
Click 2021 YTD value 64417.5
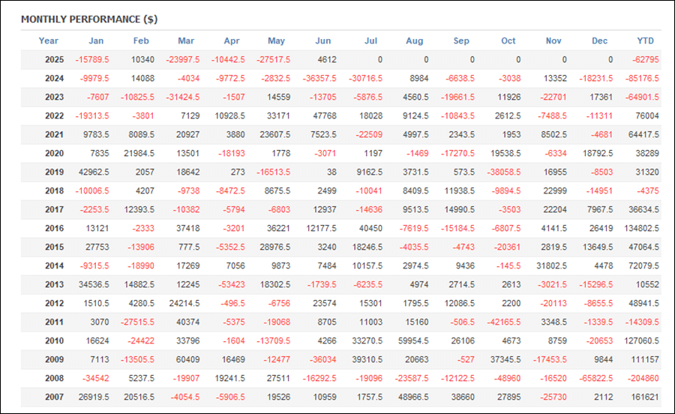click(643, 135)
